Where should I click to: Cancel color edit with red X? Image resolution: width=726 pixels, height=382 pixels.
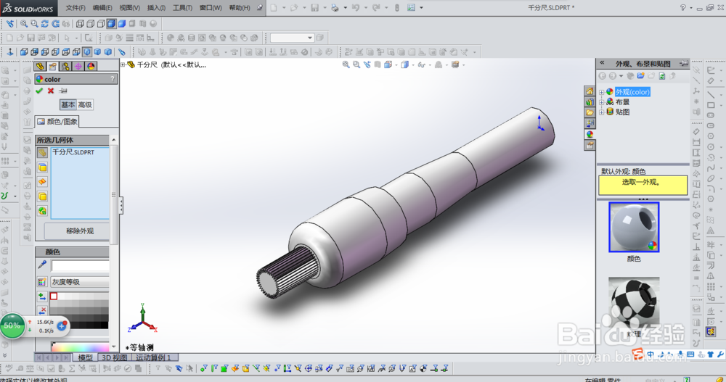(x=51, y=91)
